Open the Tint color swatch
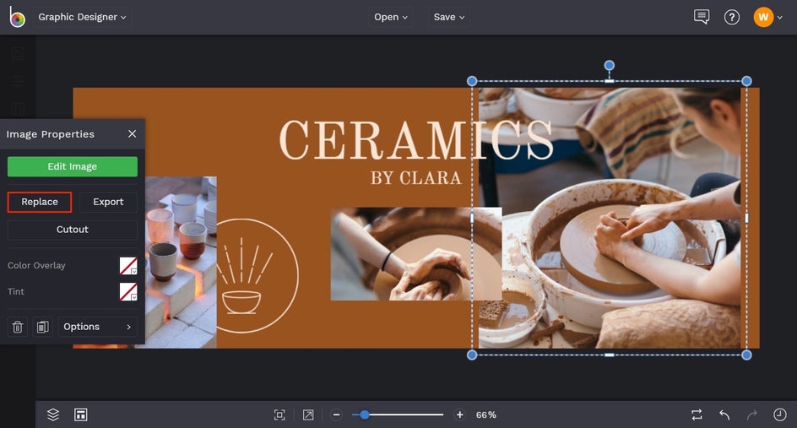 [x=128, y=291]
